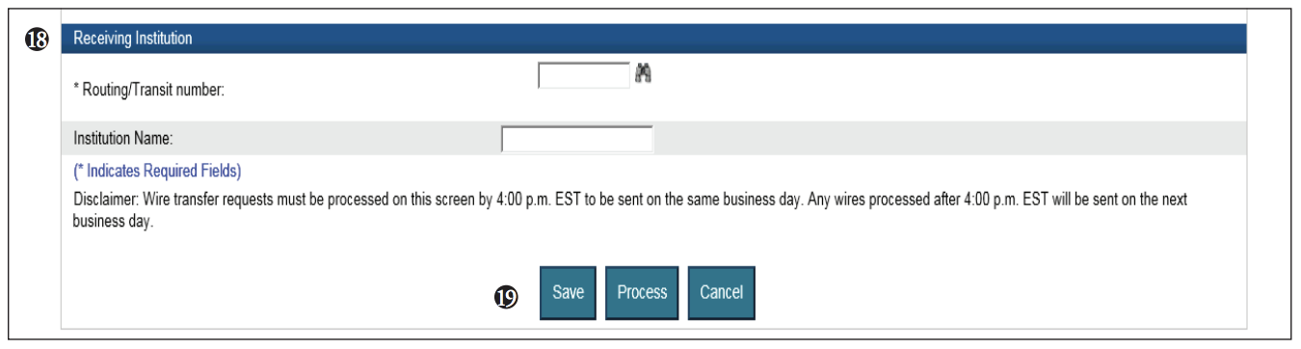This screenshot has height=349, width=1301.
Task: Cancel the wire transfer form
Action: coord(721,292)
